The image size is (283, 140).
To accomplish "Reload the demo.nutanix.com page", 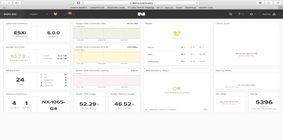I will [x=197, y=3].
